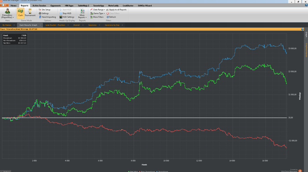Switch to the Opponents tab

pos(55,5)
